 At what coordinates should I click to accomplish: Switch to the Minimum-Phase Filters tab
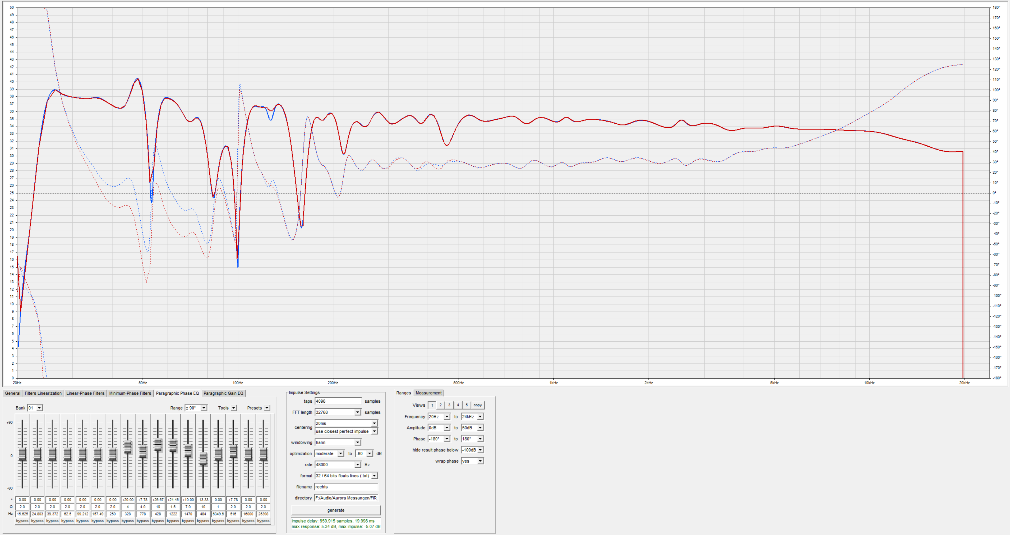click(130, 393)
